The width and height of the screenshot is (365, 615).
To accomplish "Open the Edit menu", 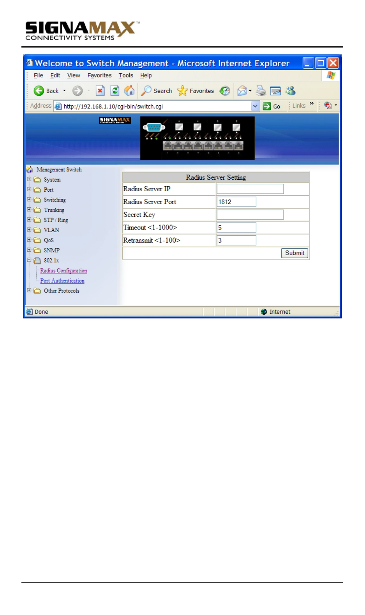I will 55,75.
